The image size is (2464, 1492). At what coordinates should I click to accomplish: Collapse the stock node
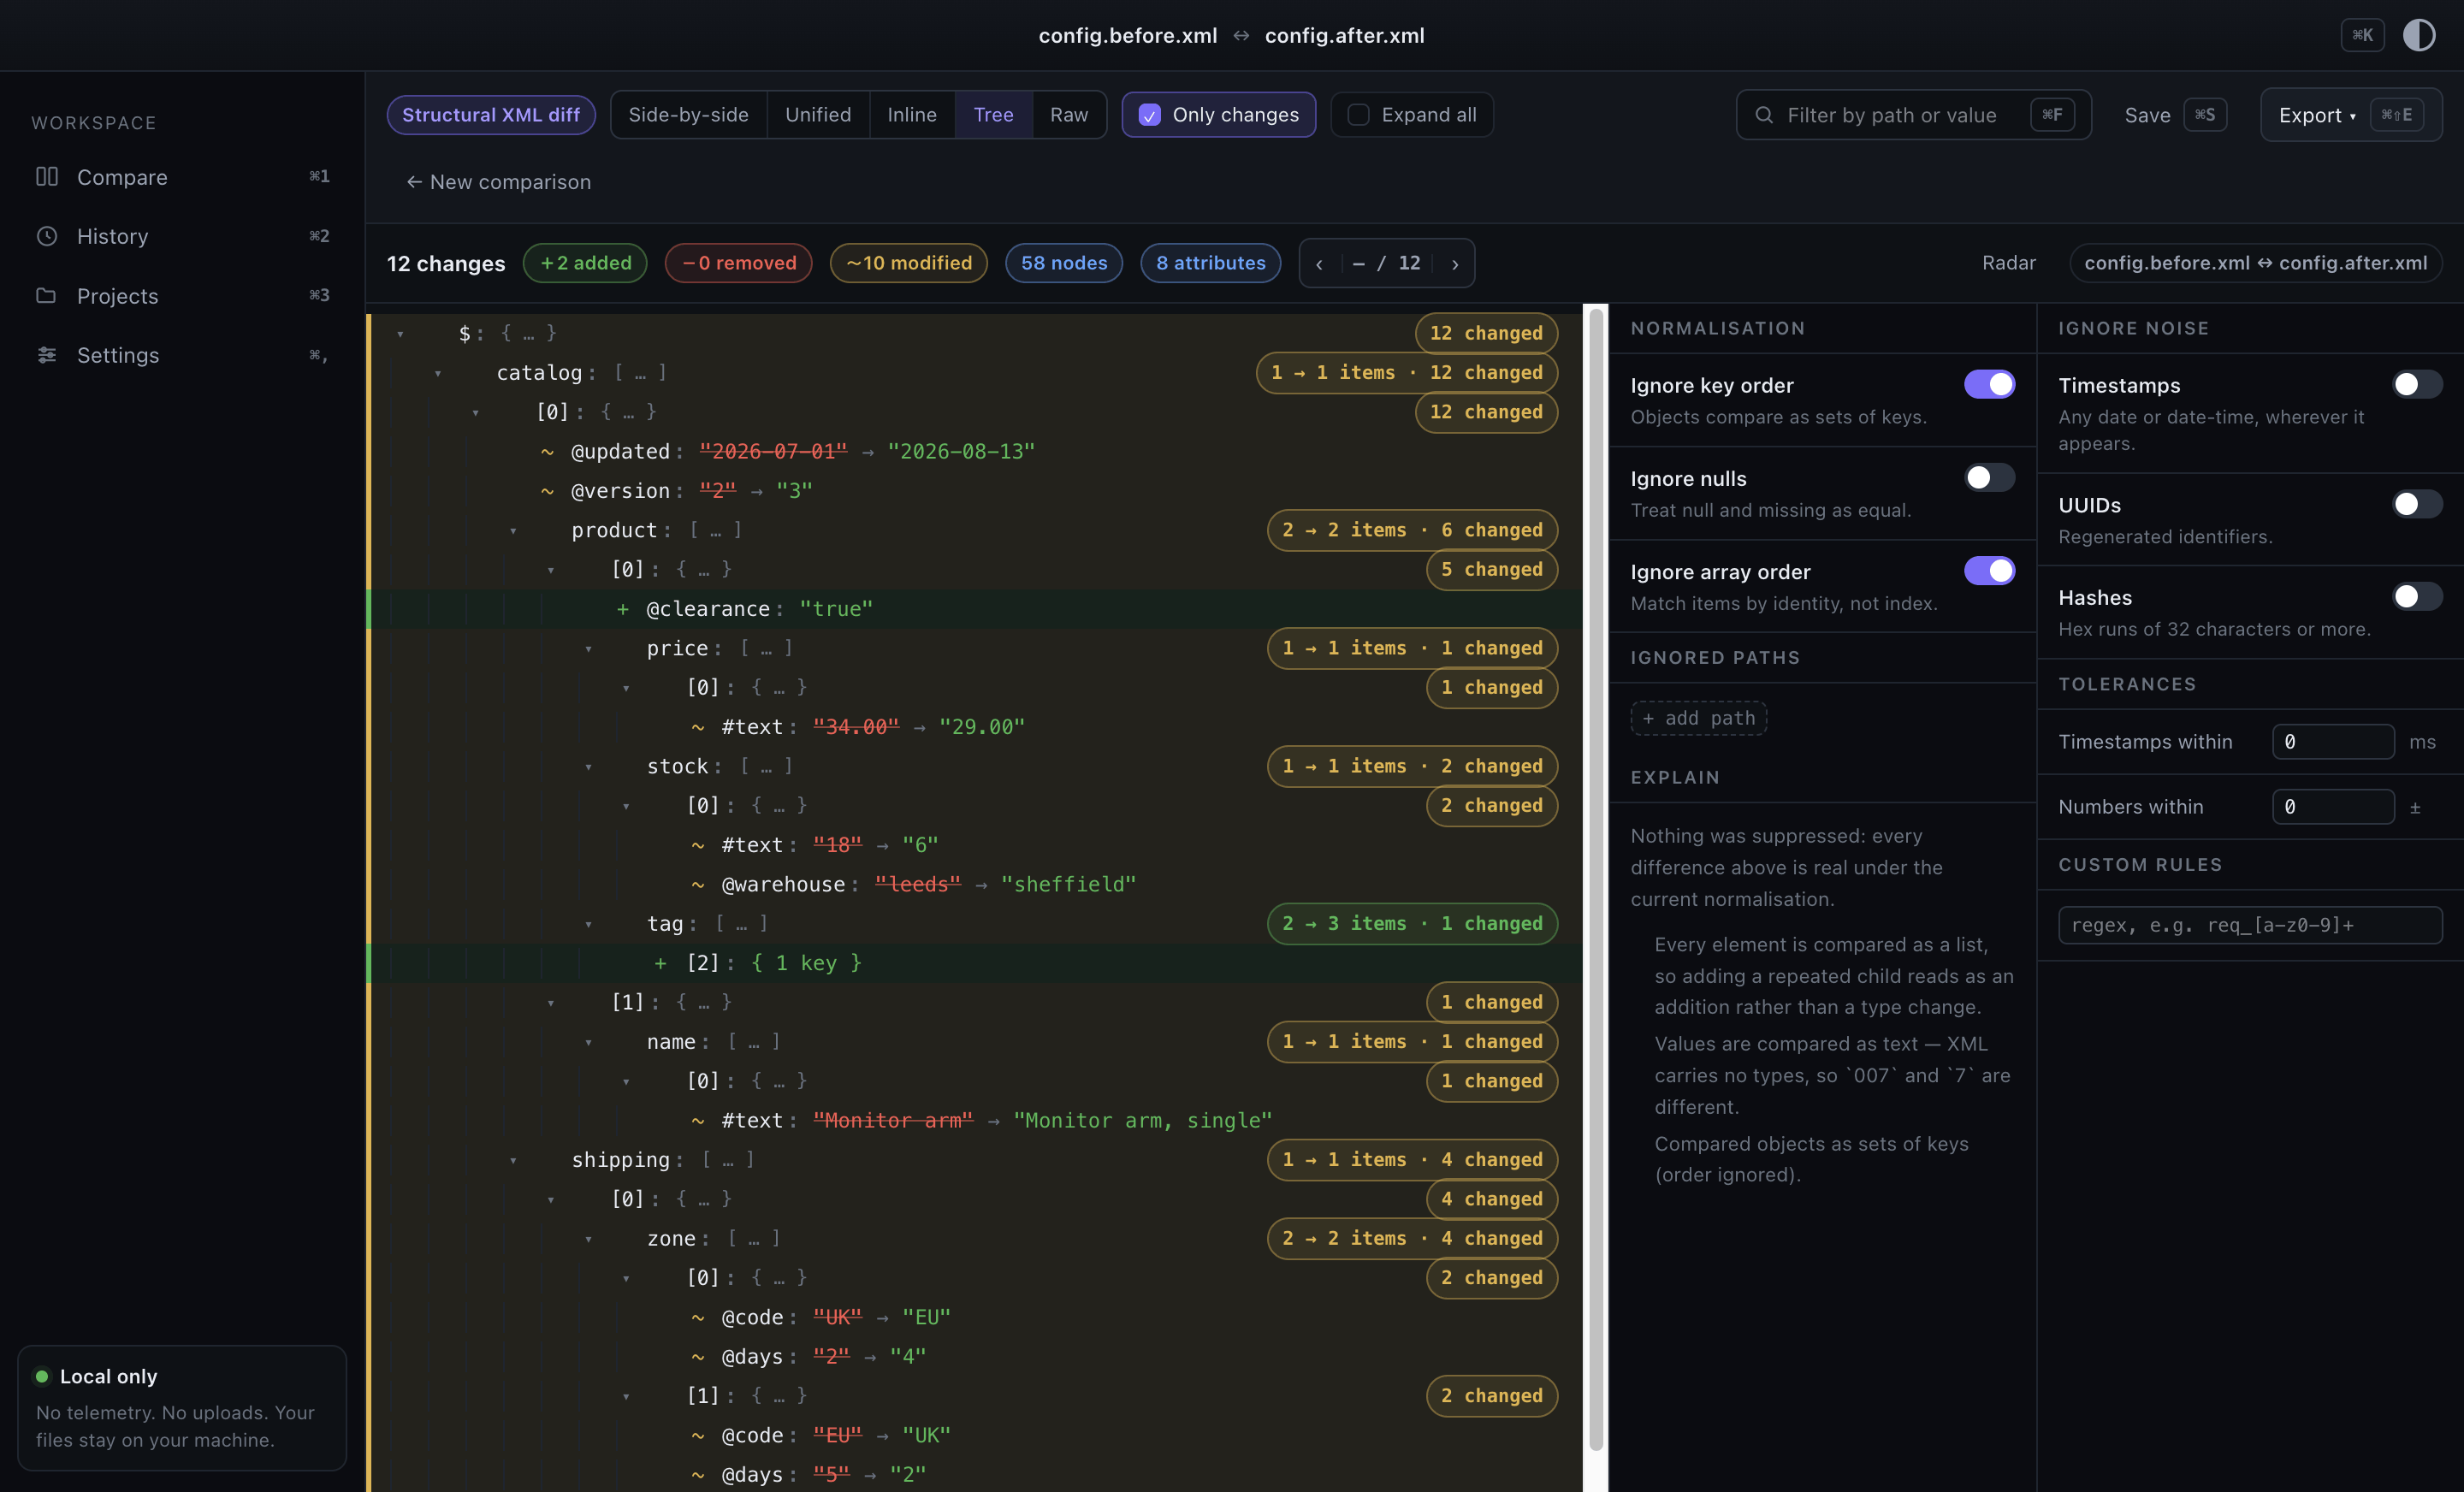588,767
